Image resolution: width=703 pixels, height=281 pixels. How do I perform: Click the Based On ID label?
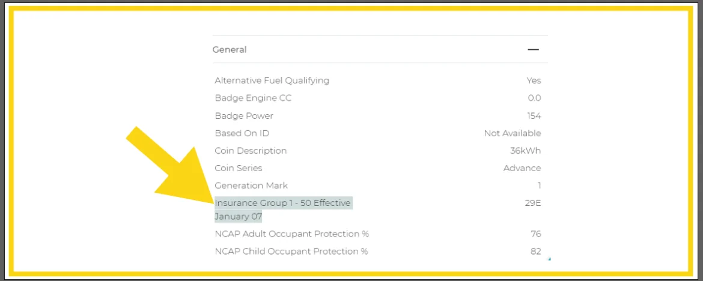coord(242,133)
